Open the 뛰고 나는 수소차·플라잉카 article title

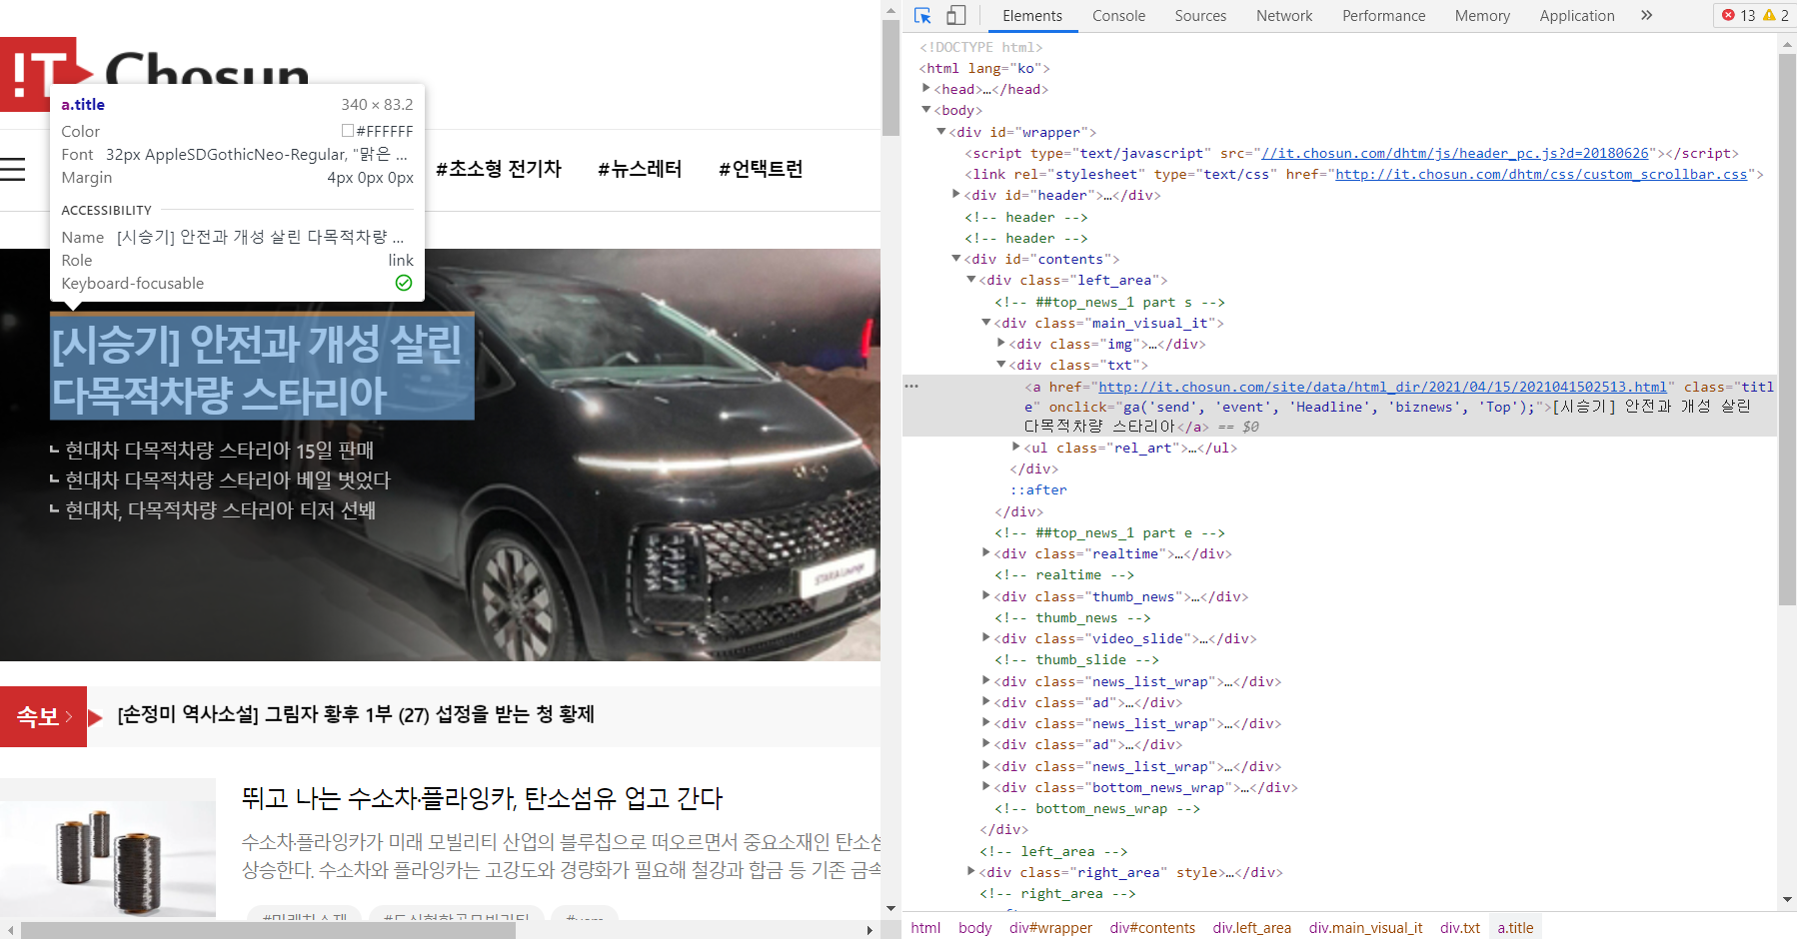pos(482,798)
